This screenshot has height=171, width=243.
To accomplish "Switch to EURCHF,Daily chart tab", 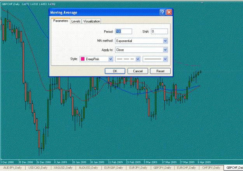I will 186,168.
